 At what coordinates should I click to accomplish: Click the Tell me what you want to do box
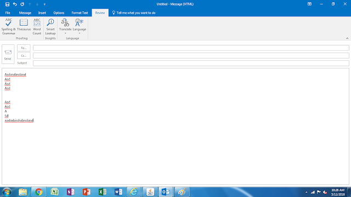[134, 13]
